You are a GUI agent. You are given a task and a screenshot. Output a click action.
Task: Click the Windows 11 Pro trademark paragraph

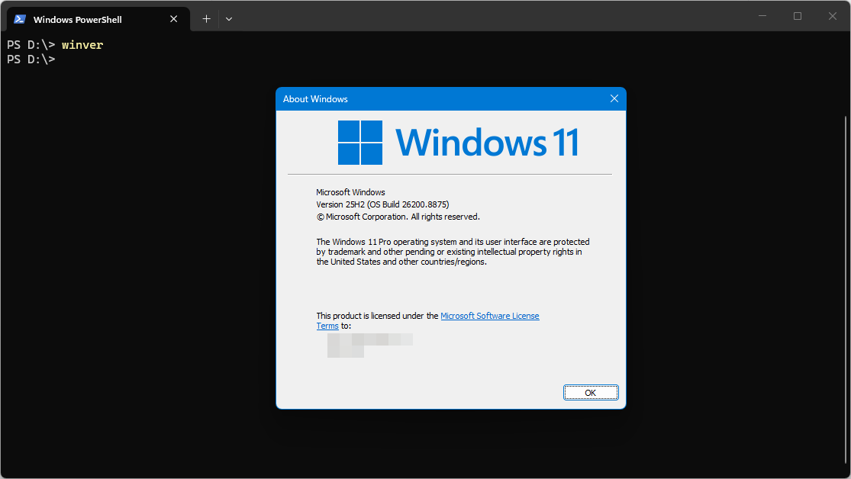453,252
